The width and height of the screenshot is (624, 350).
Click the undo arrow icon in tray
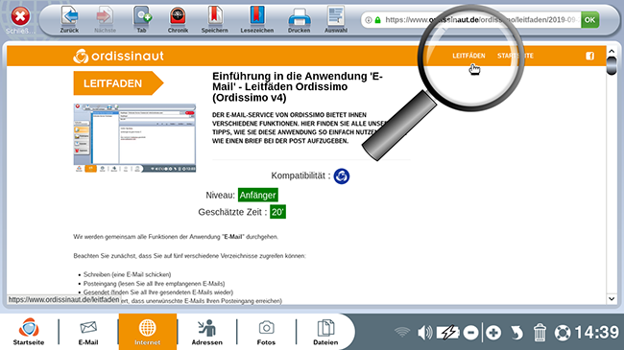(x=516, y=333)
